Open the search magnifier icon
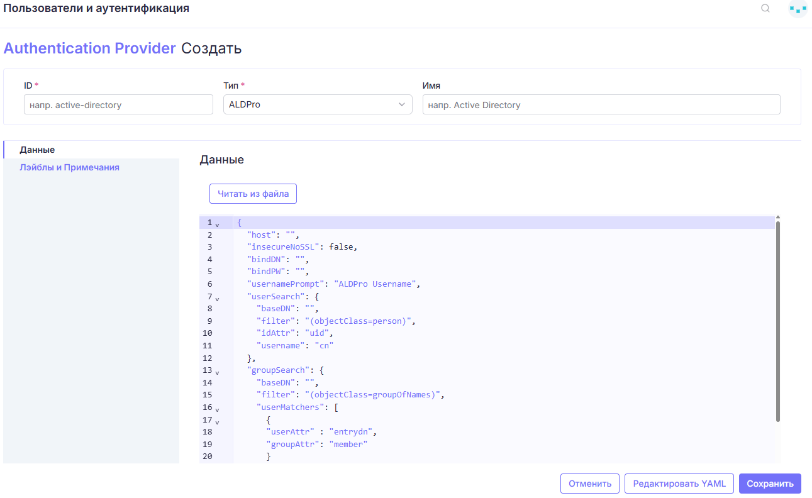This screenshot has width=812, height=498. [765, 9]
